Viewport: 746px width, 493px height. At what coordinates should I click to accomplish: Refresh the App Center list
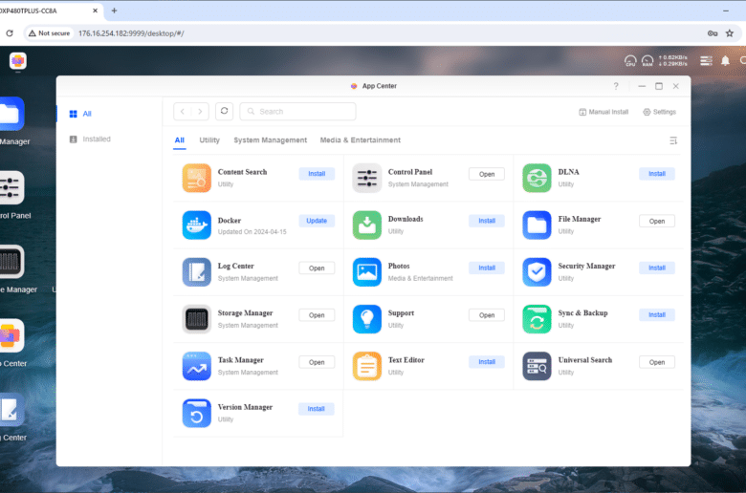point(224,111)
